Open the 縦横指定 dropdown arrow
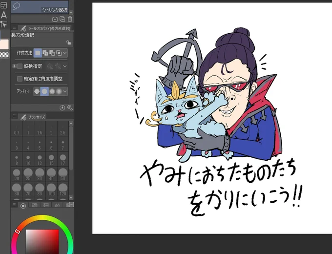This screenshot has width=332, height=254. click(x=65, y=66)
